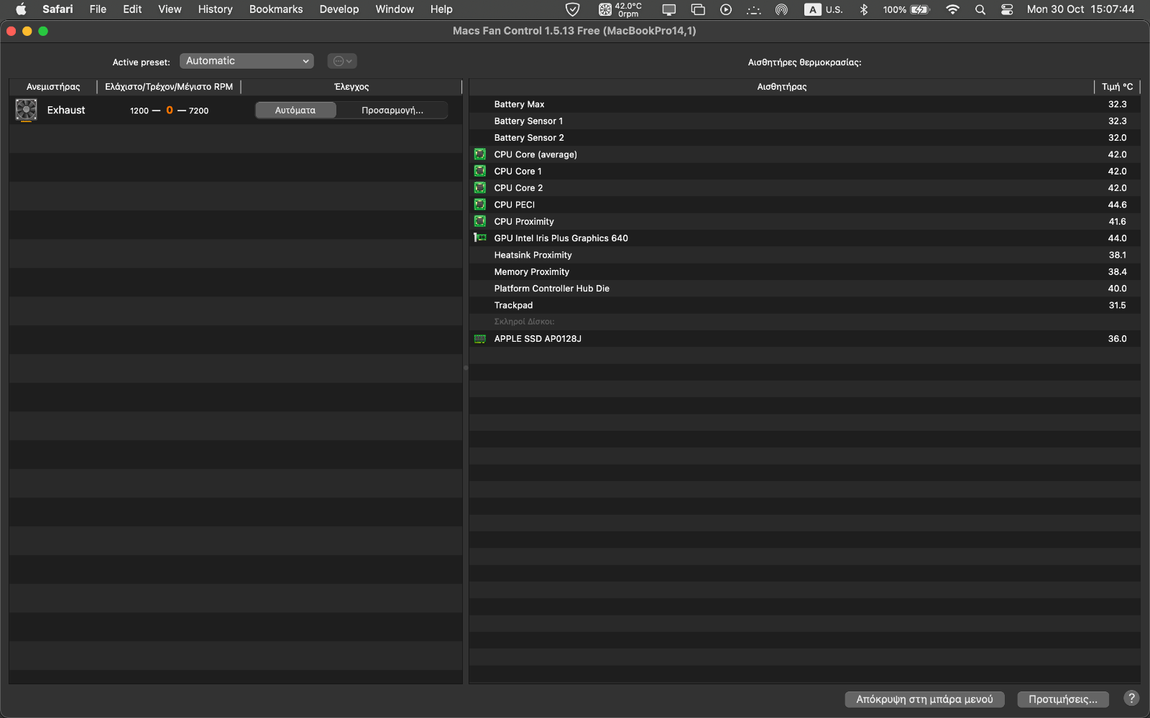Click the CPU PECI value 44.6
Screen dimensions: 1150x718
click(1117, 205)
